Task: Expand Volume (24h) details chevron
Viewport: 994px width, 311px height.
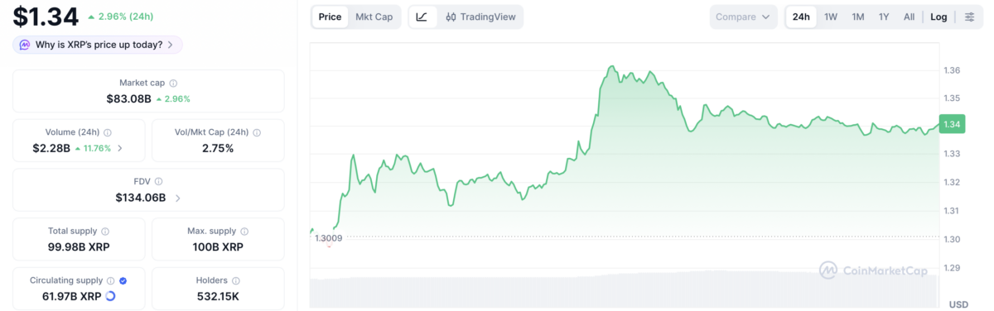Action: pos(120,148)
